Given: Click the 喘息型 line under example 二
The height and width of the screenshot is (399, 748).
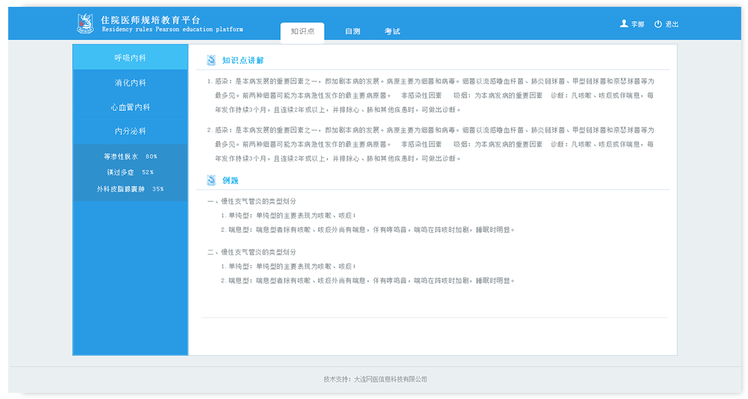Looking at the screenshot, I should [368, 281].
